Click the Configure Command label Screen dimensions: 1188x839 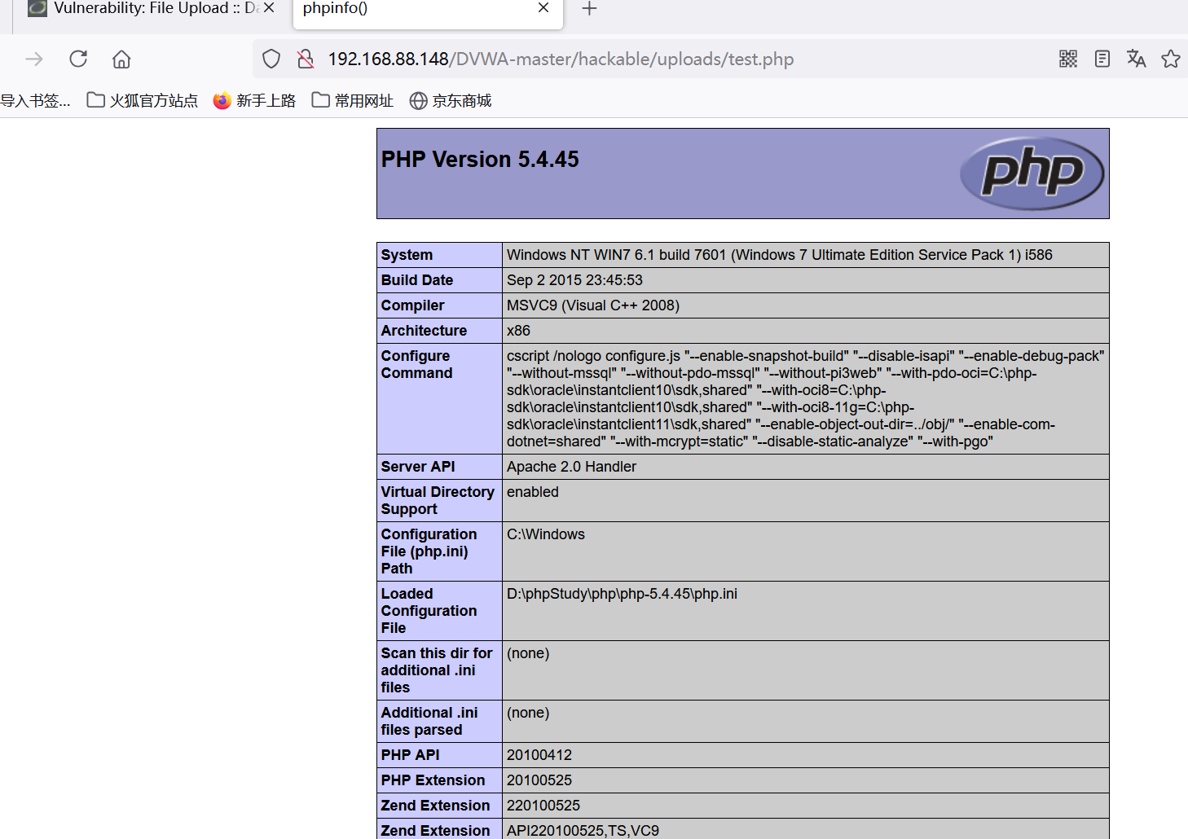[416, 364]
